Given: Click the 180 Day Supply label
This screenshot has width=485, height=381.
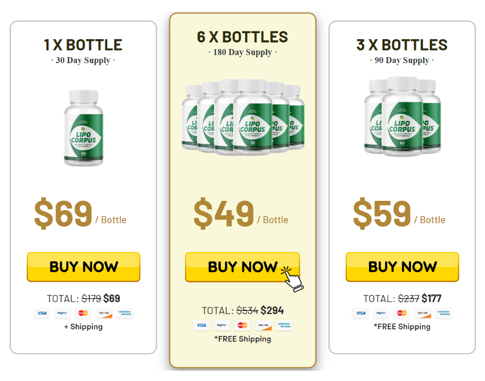Looking at the screenshot, I should (243, 53).
